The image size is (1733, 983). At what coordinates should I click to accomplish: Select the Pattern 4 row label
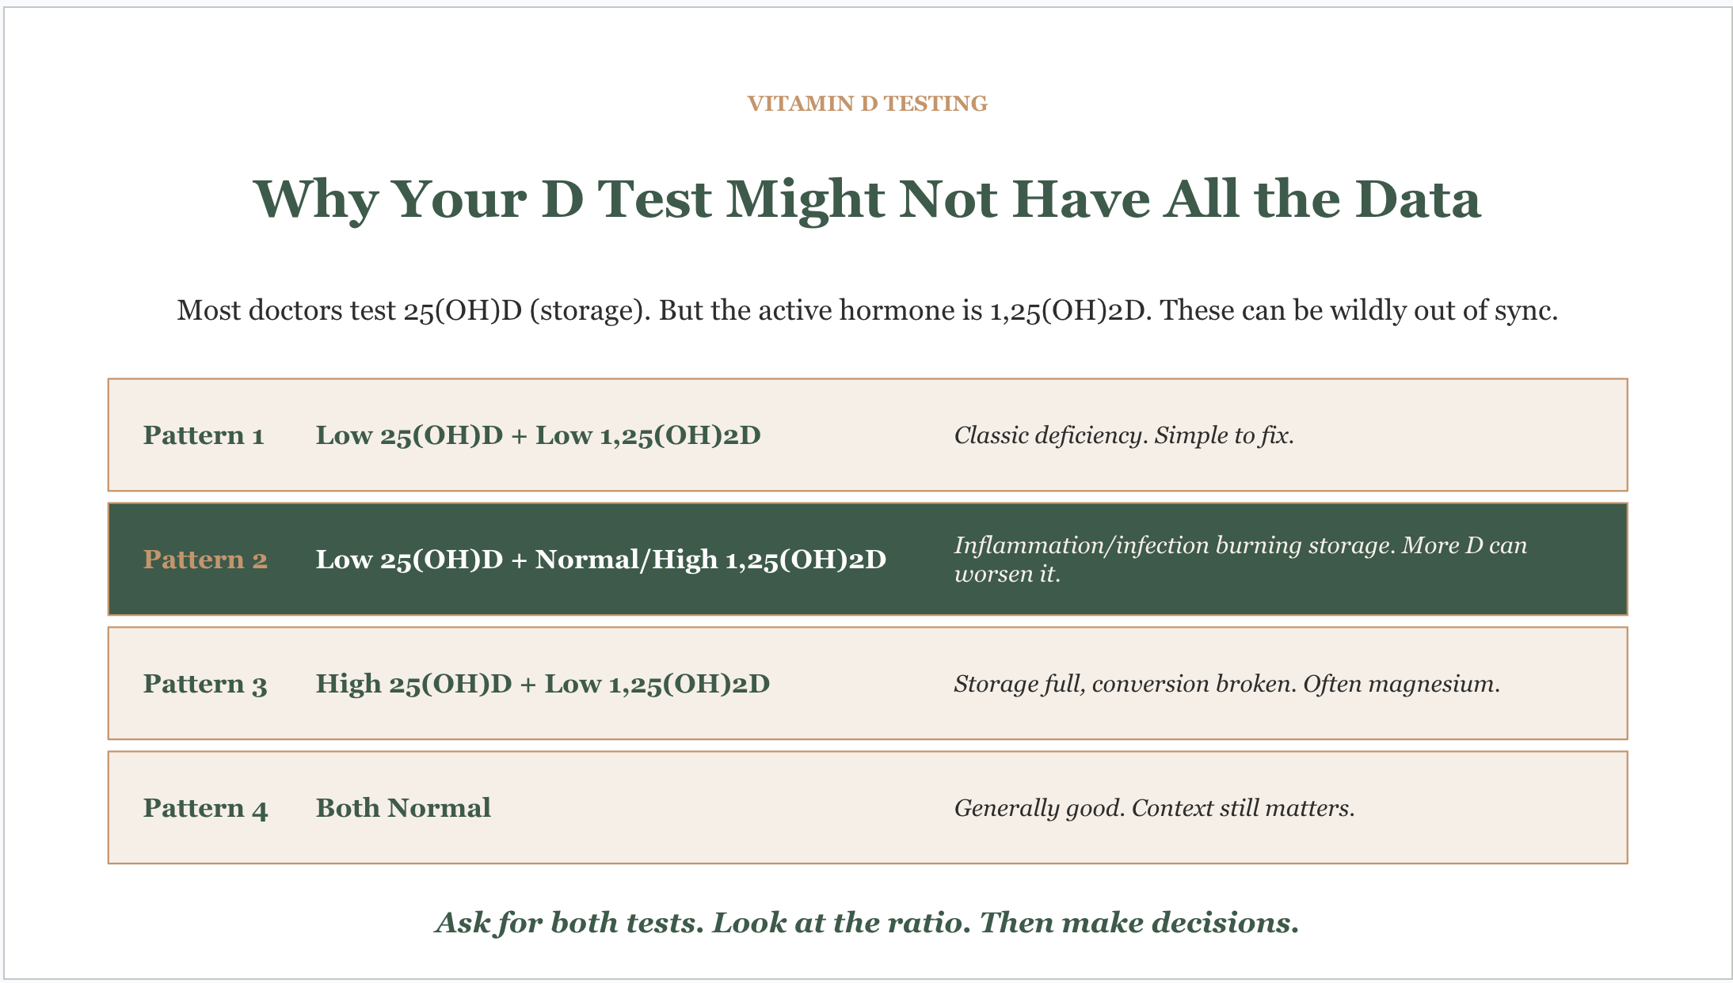206,808
